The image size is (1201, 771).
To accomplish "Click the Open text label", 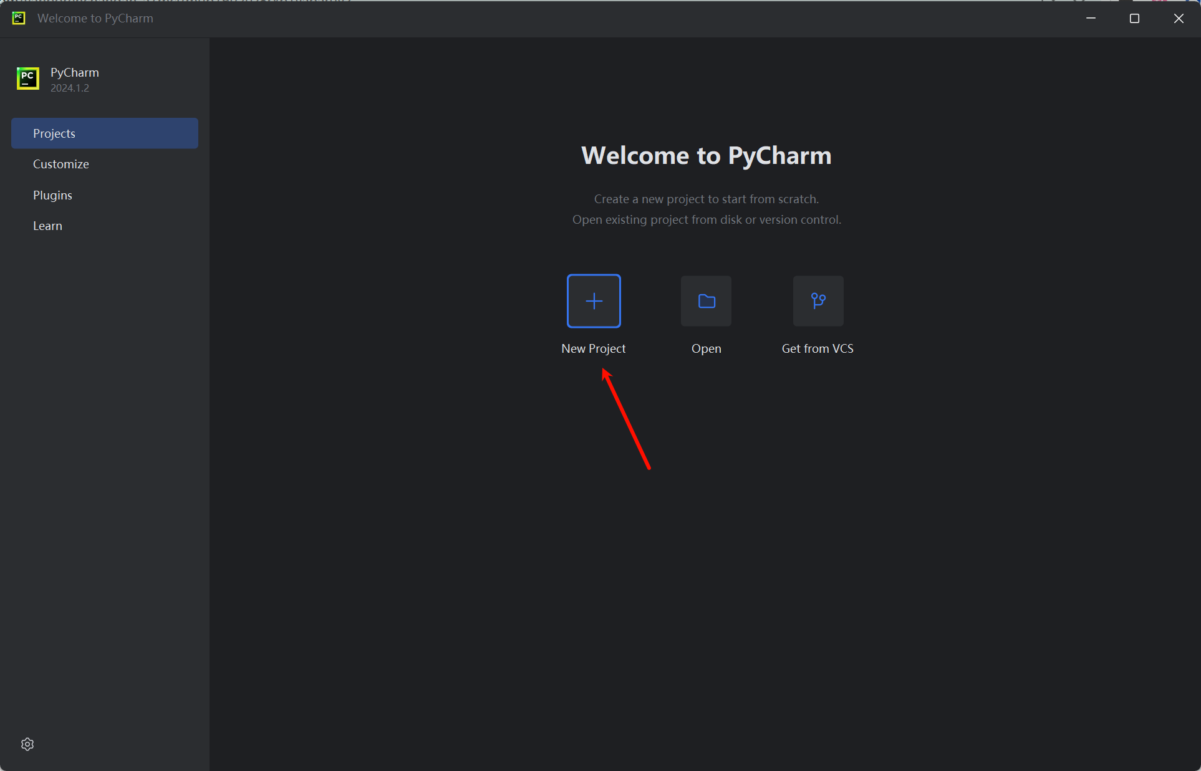I will 706,348.
